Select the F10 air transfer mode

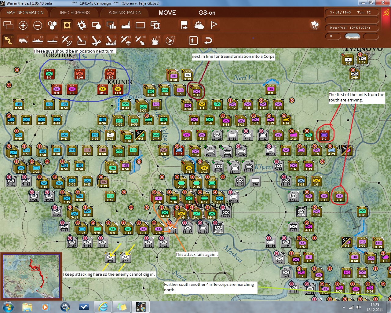[140, 40]
